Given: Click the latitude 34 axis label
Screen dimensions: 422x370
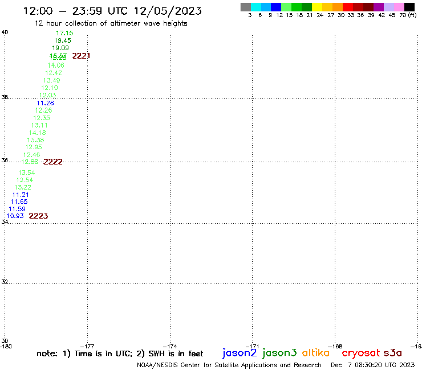Looking at the screenshot, I should point(5,221).
